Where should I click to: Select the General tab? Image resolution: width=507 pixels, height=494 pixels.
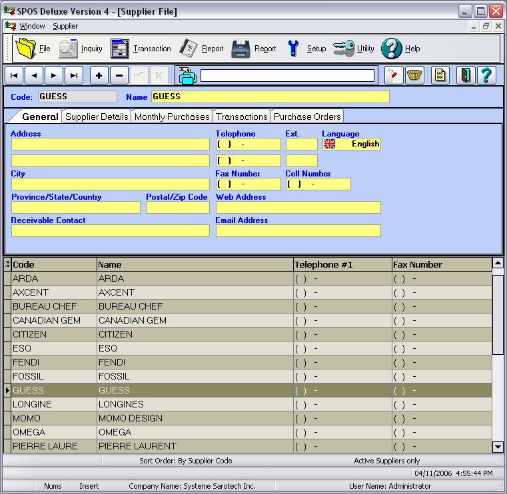point(40,117)
